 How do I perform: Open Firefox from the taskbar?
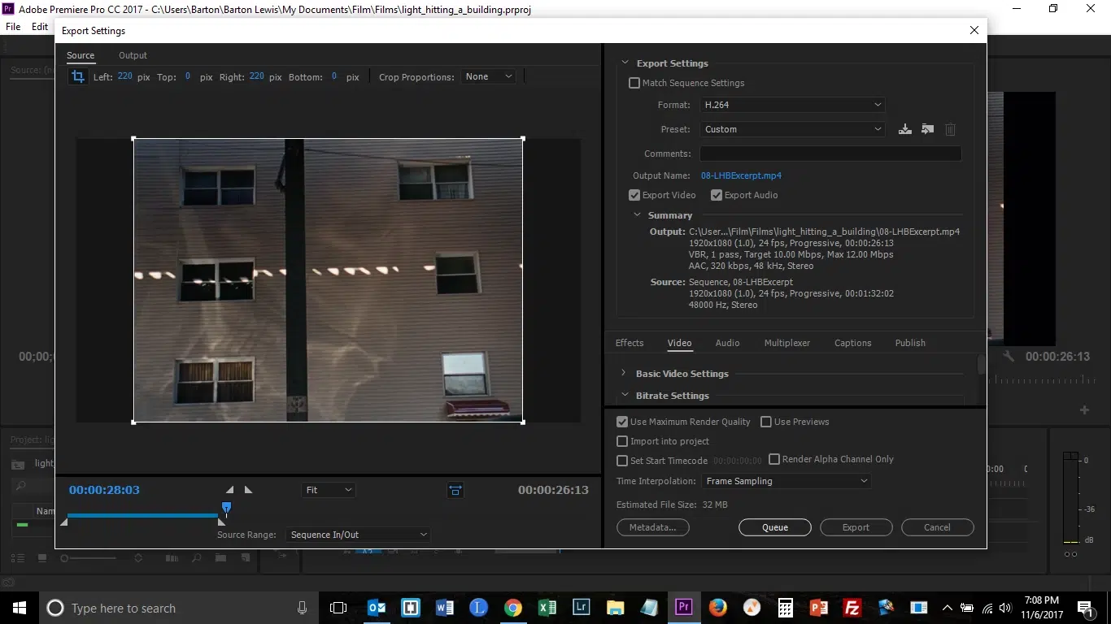click(x=717, y=608)
